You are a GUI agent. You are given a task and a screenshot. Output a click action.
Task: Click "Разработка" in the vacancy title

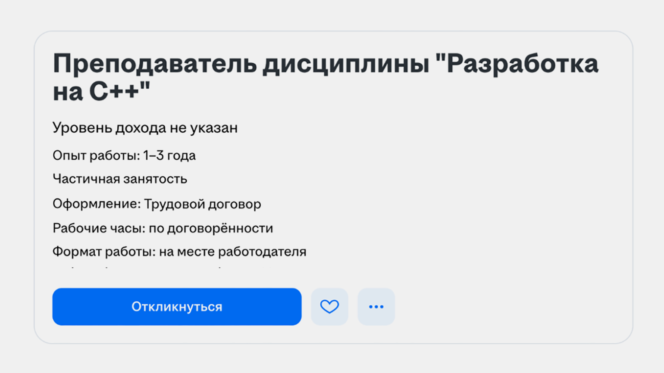click(522, 64)
